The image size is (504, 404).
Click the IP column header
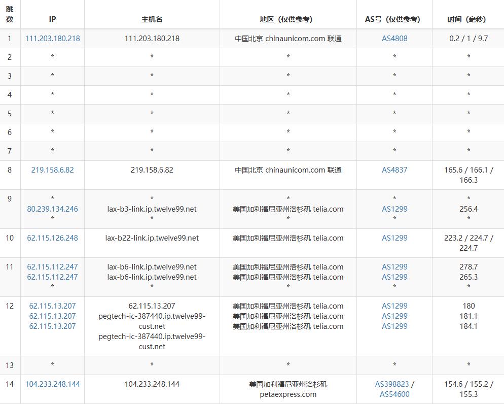[52, 19]
